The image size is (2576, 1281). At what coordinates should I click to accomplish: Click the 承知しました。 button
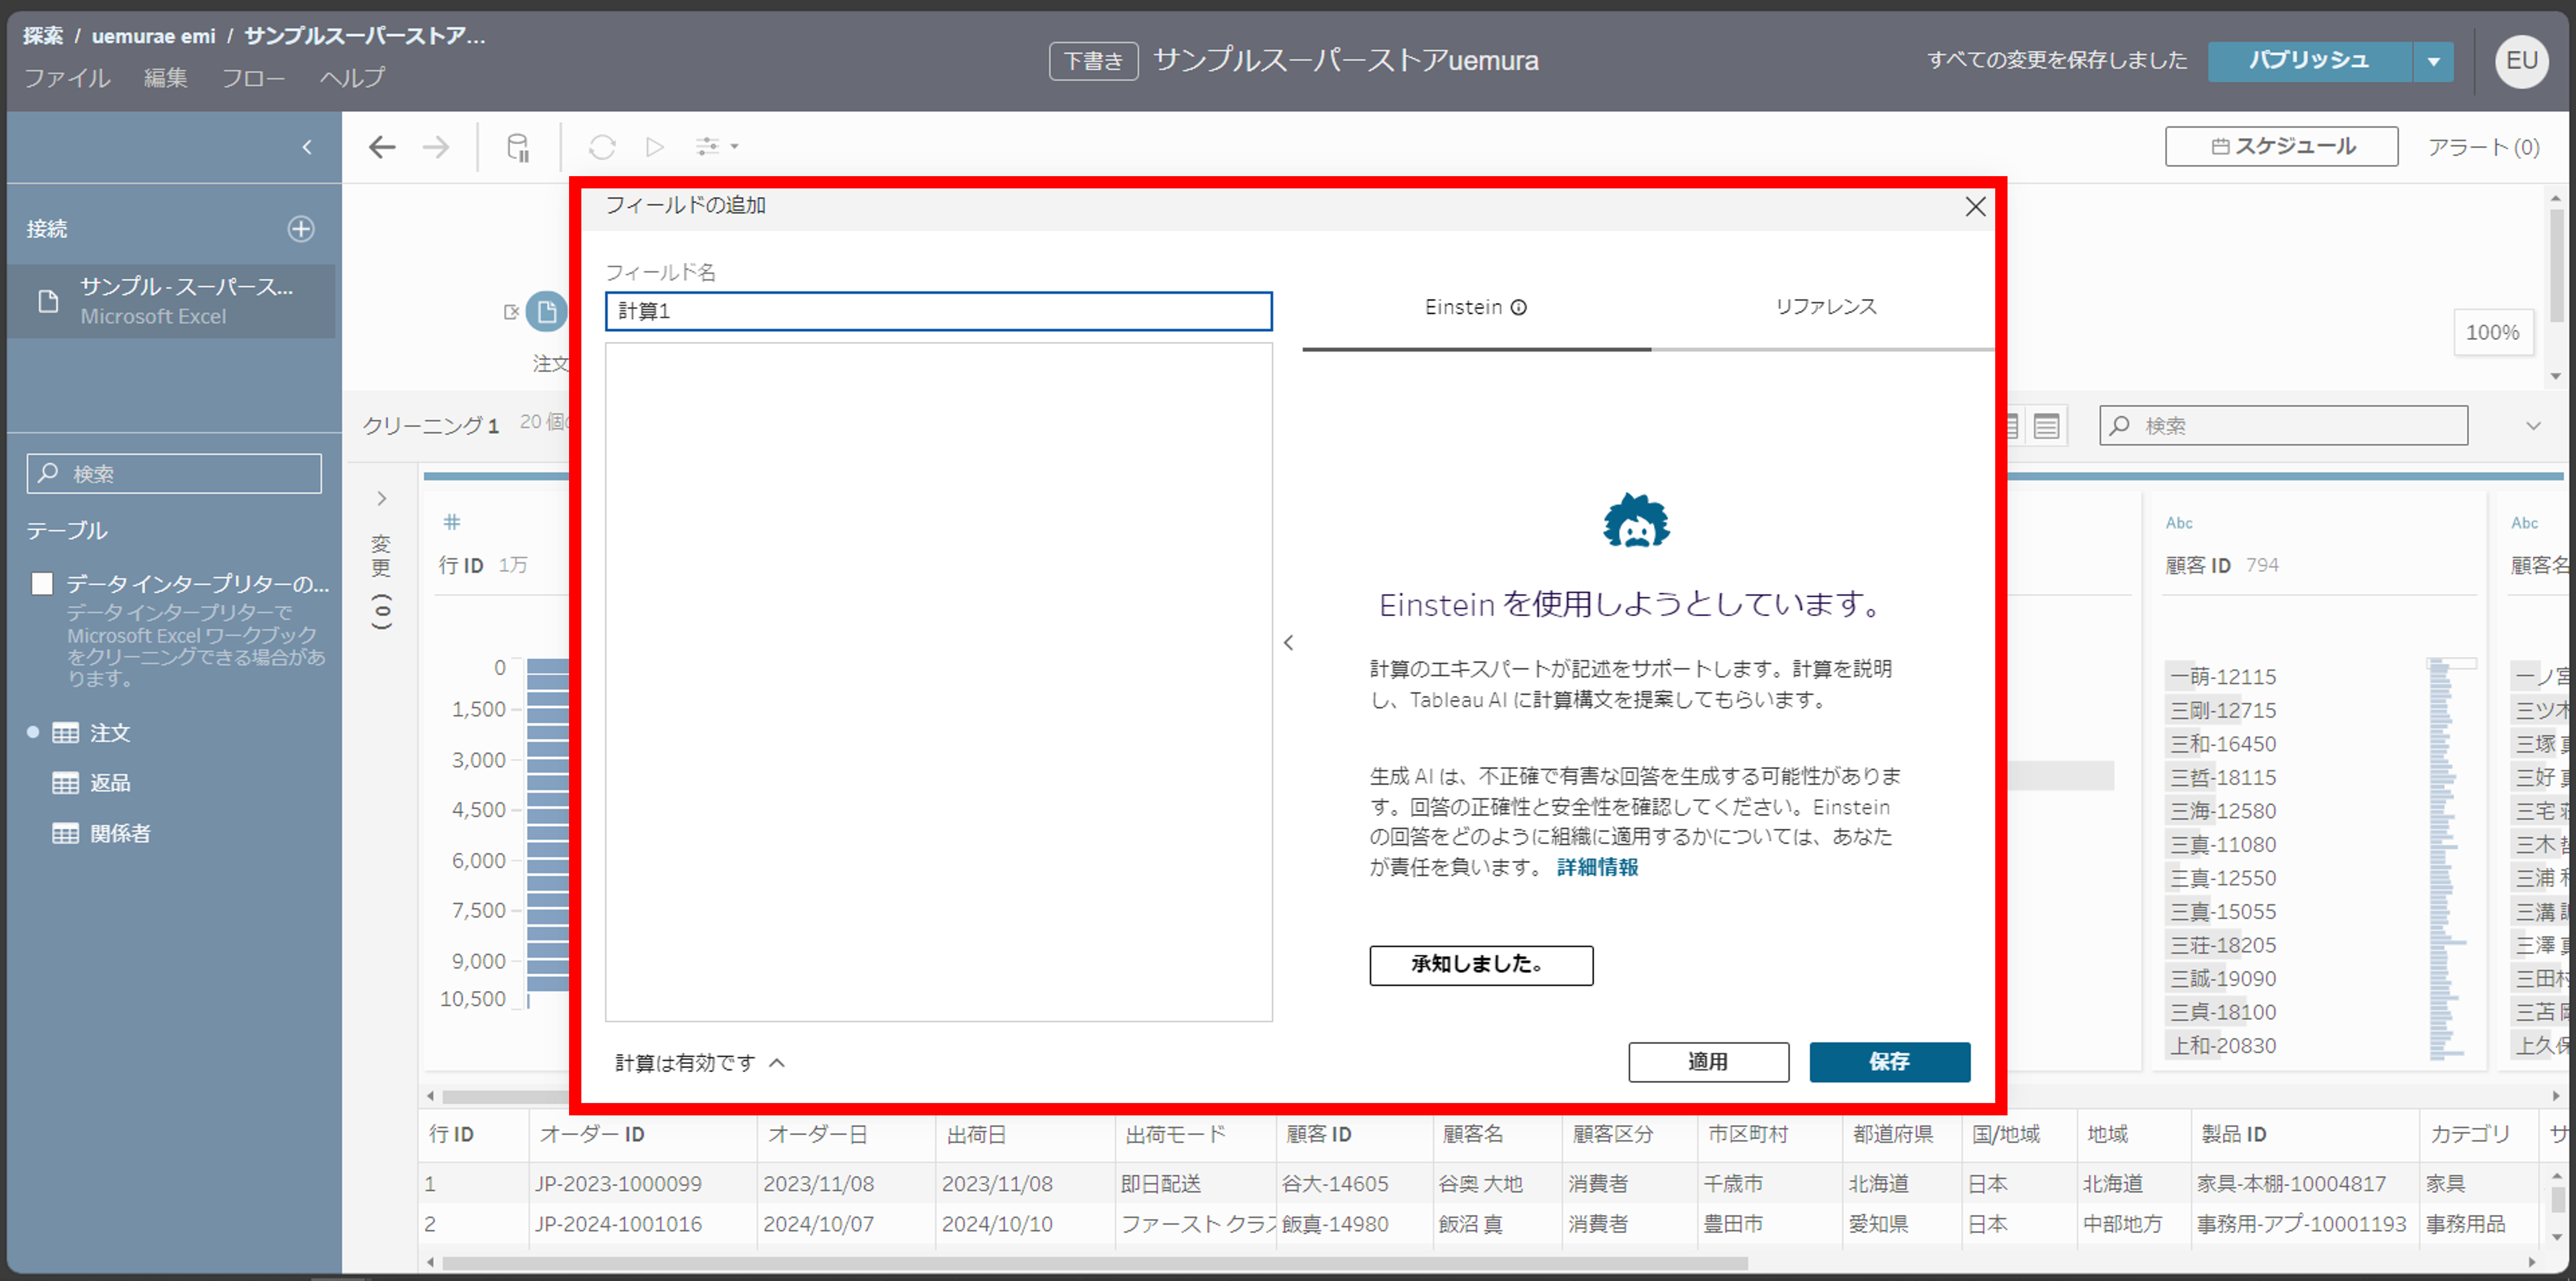tap(1481, 965)
